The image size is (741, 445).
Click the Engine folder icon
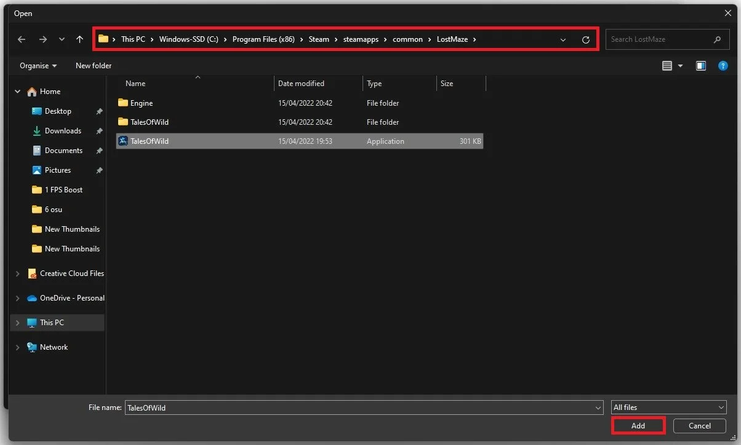[122, 103]
